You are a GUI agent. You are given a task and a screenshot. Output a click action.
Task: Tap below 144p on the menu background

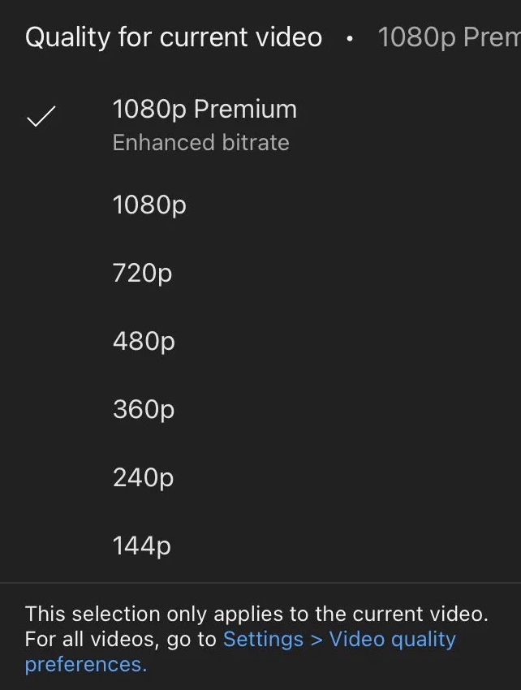[x=260, y=572]
